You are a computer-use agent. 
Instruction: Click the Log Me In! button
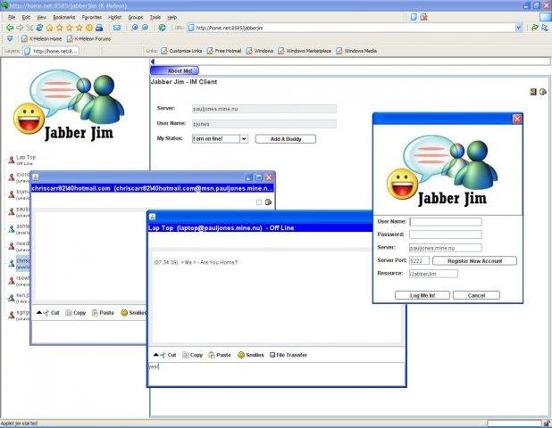tap(422, 295)
